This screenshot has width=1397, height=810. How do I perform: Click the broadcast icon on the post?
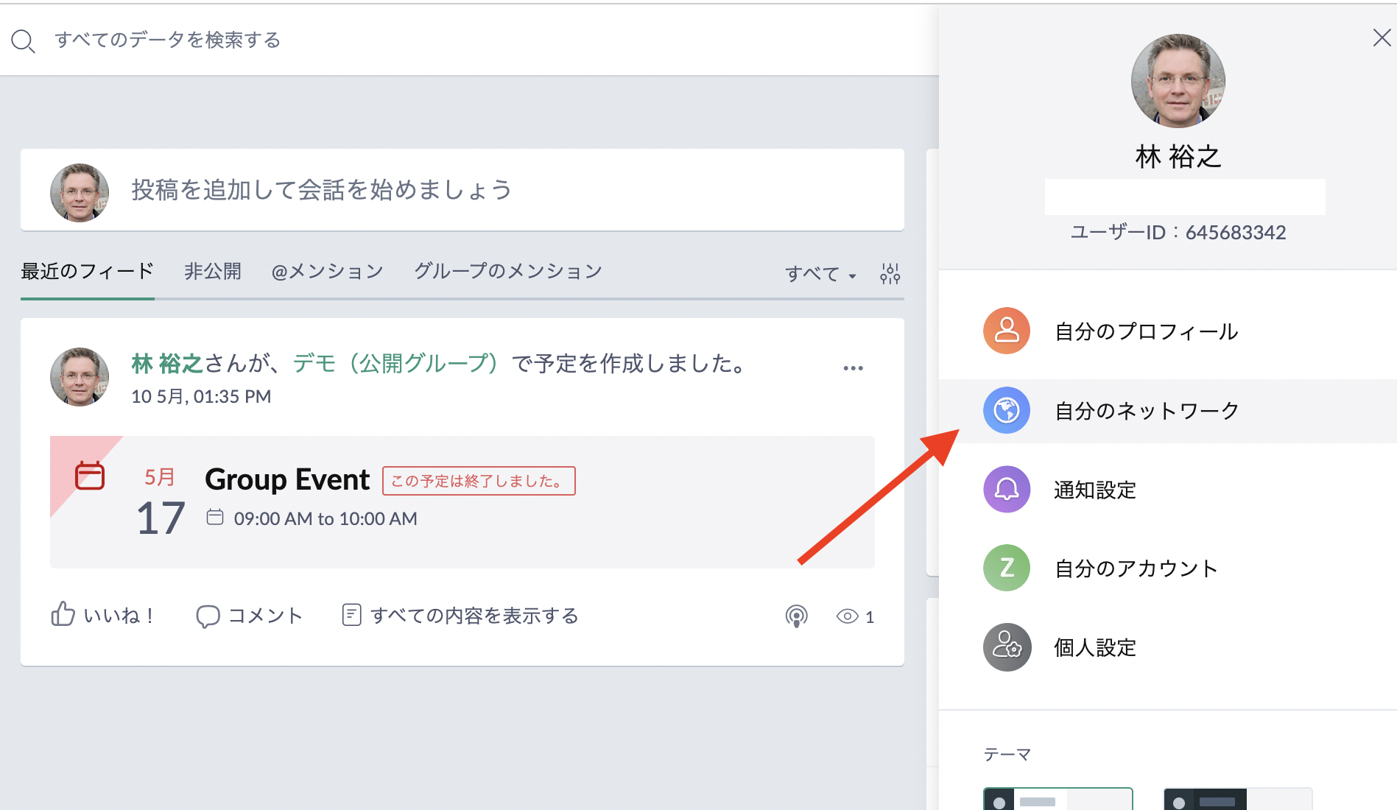point(796,616)
